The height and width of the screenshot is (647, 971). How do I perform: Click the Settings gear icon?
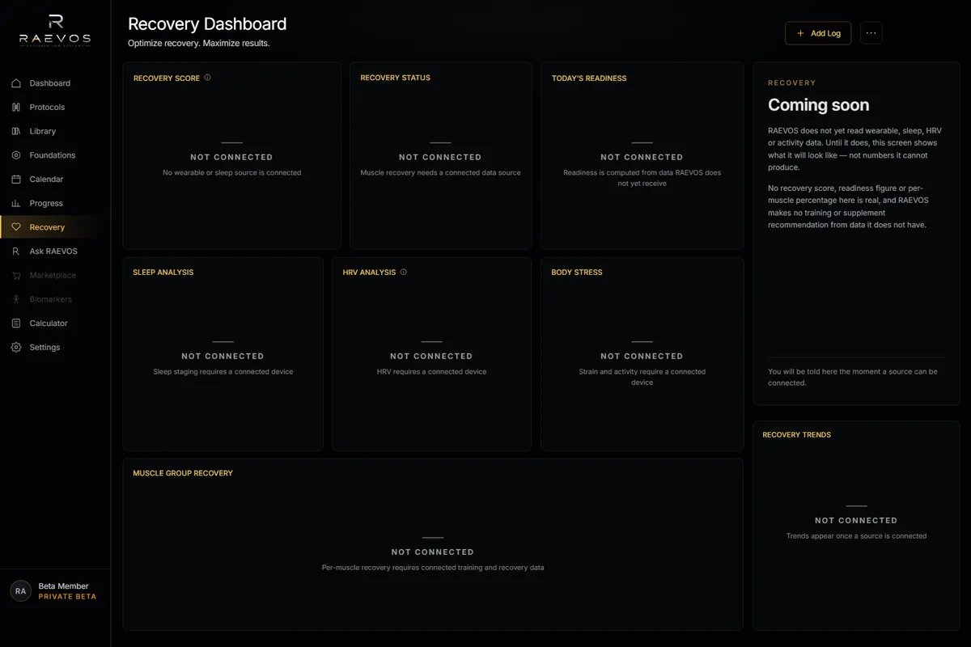16,347
